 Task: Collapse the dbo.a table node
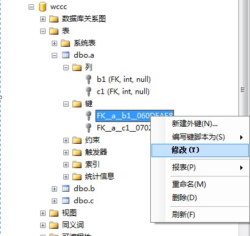tap(54, 55)
